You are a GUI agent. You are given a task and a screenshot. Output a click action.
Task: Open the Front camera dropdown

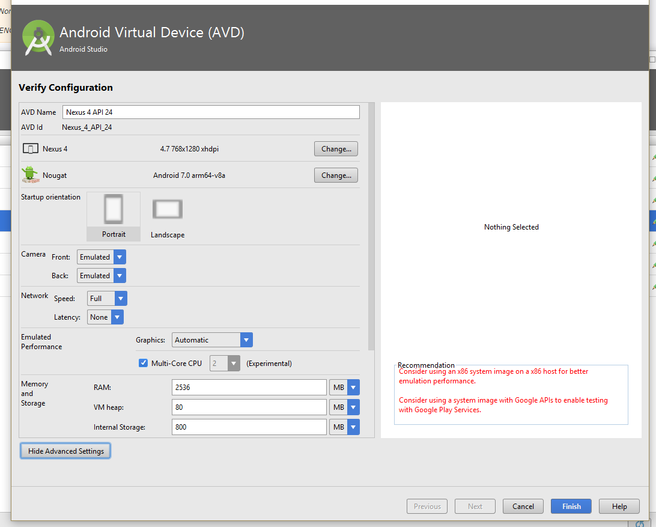coord(102,257)
